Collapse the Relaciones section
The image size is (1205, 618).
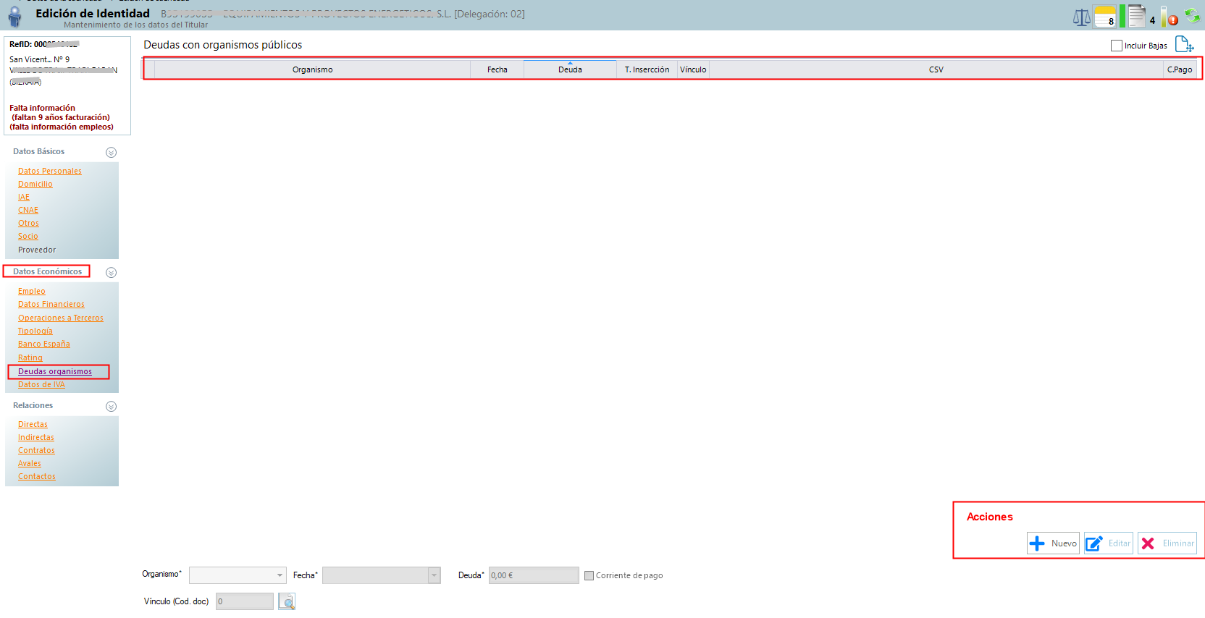111,407
